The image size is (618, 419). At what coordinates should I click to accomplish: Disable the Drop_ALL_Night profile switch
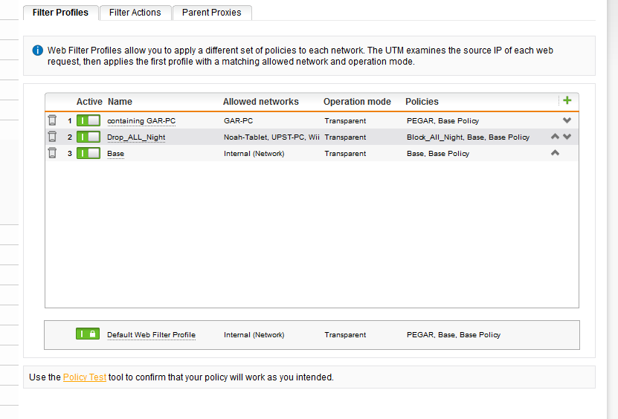coord(88,137)
